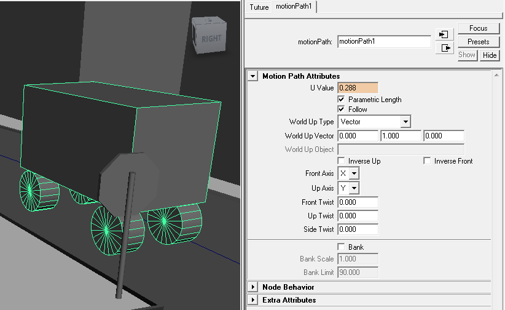The image size is (505, 310).
Task: Enable the Bank checkbox
Action: click(342, 247)
